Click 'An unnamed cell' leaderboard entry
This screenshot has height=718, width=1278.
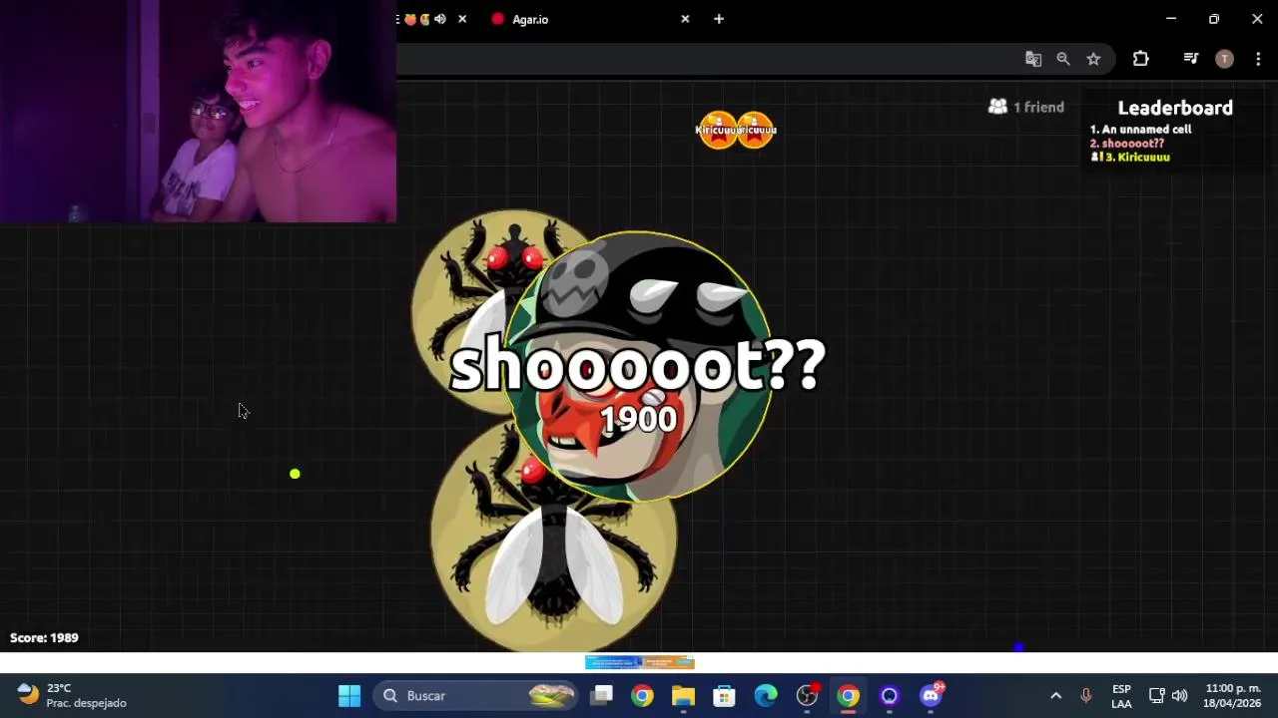click(x=1140, y=130)
